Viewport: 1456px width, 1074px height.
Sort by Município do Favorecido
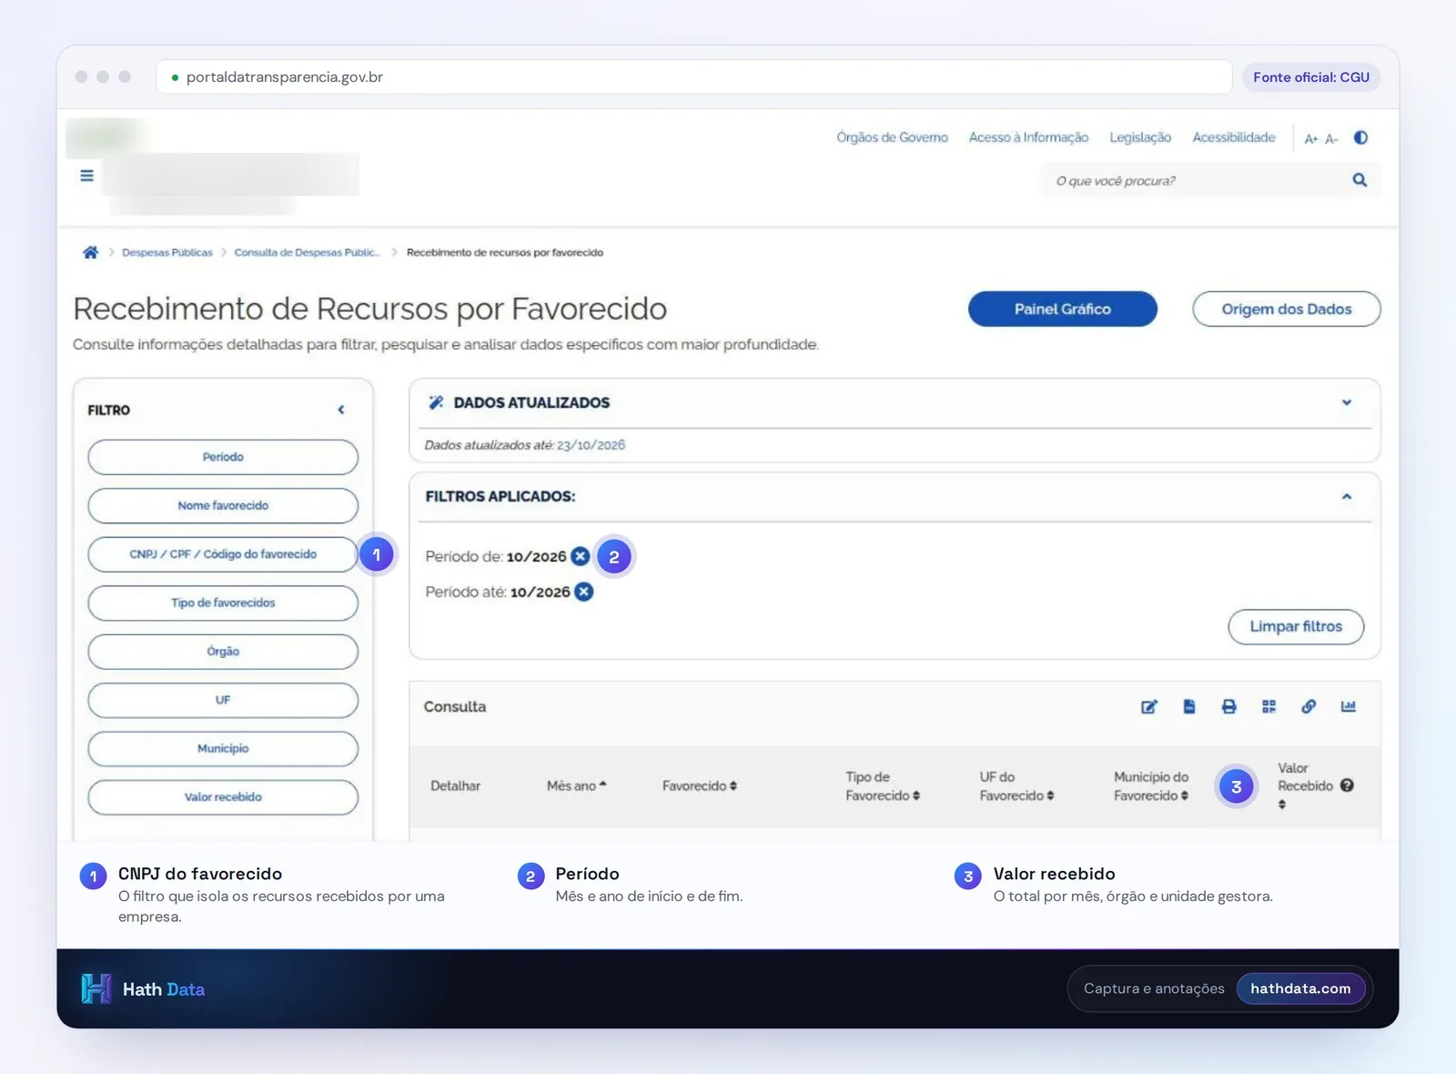[x=1151, y=786]
